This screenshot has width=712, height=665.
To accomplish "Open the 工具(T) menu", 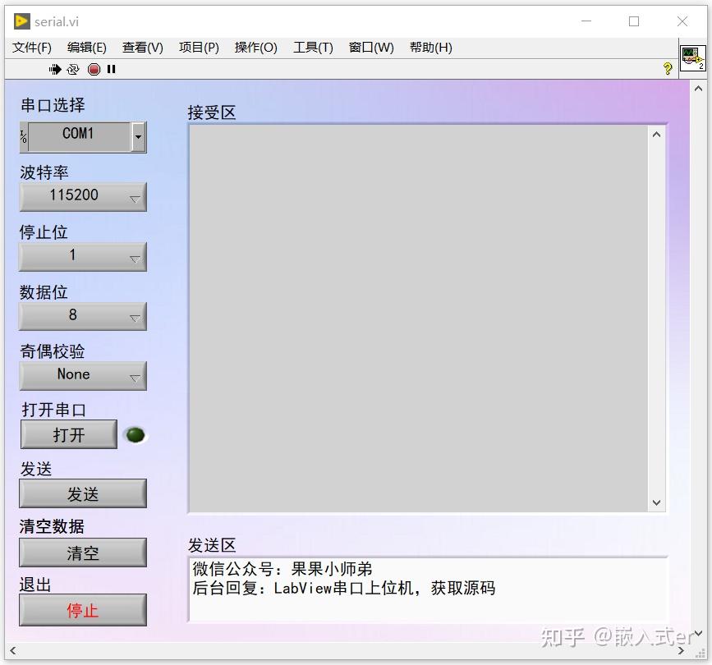I will [312, 47].
